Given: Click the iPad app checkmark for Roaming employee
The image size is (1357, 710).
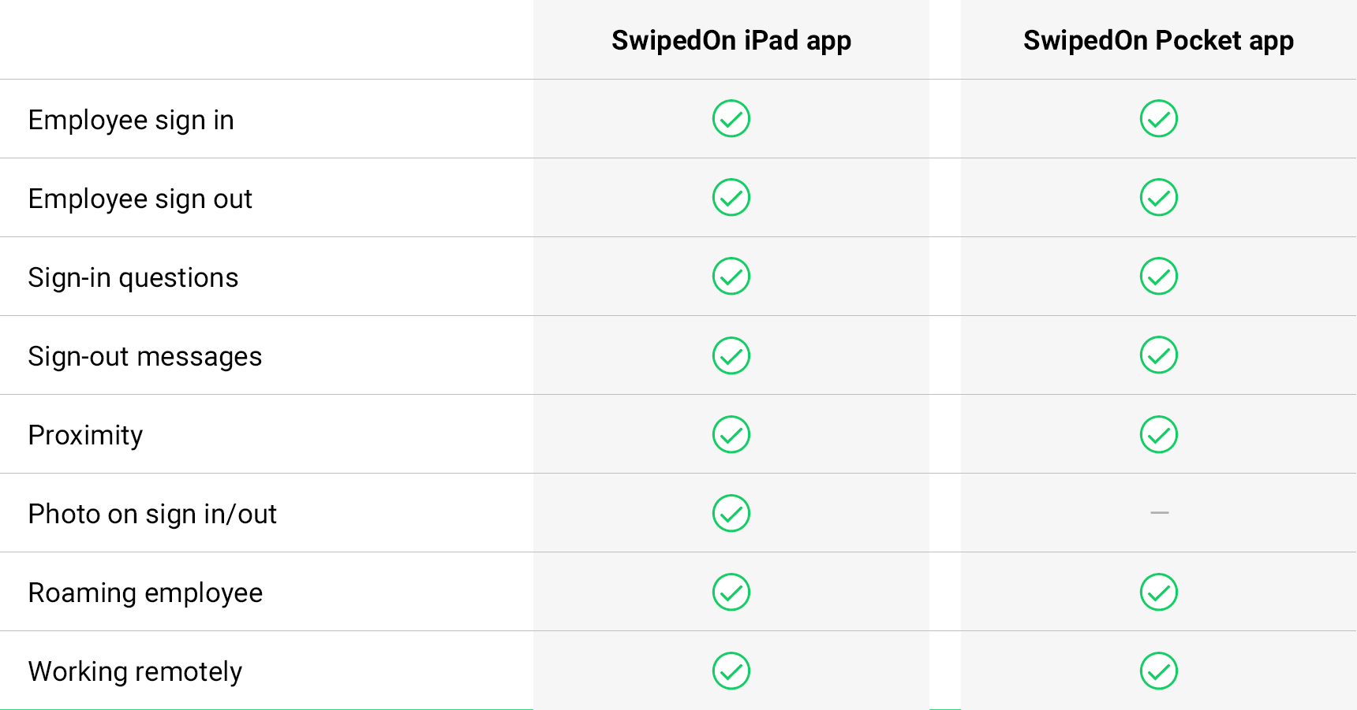Looking at the screenshot, I should 731,592.
